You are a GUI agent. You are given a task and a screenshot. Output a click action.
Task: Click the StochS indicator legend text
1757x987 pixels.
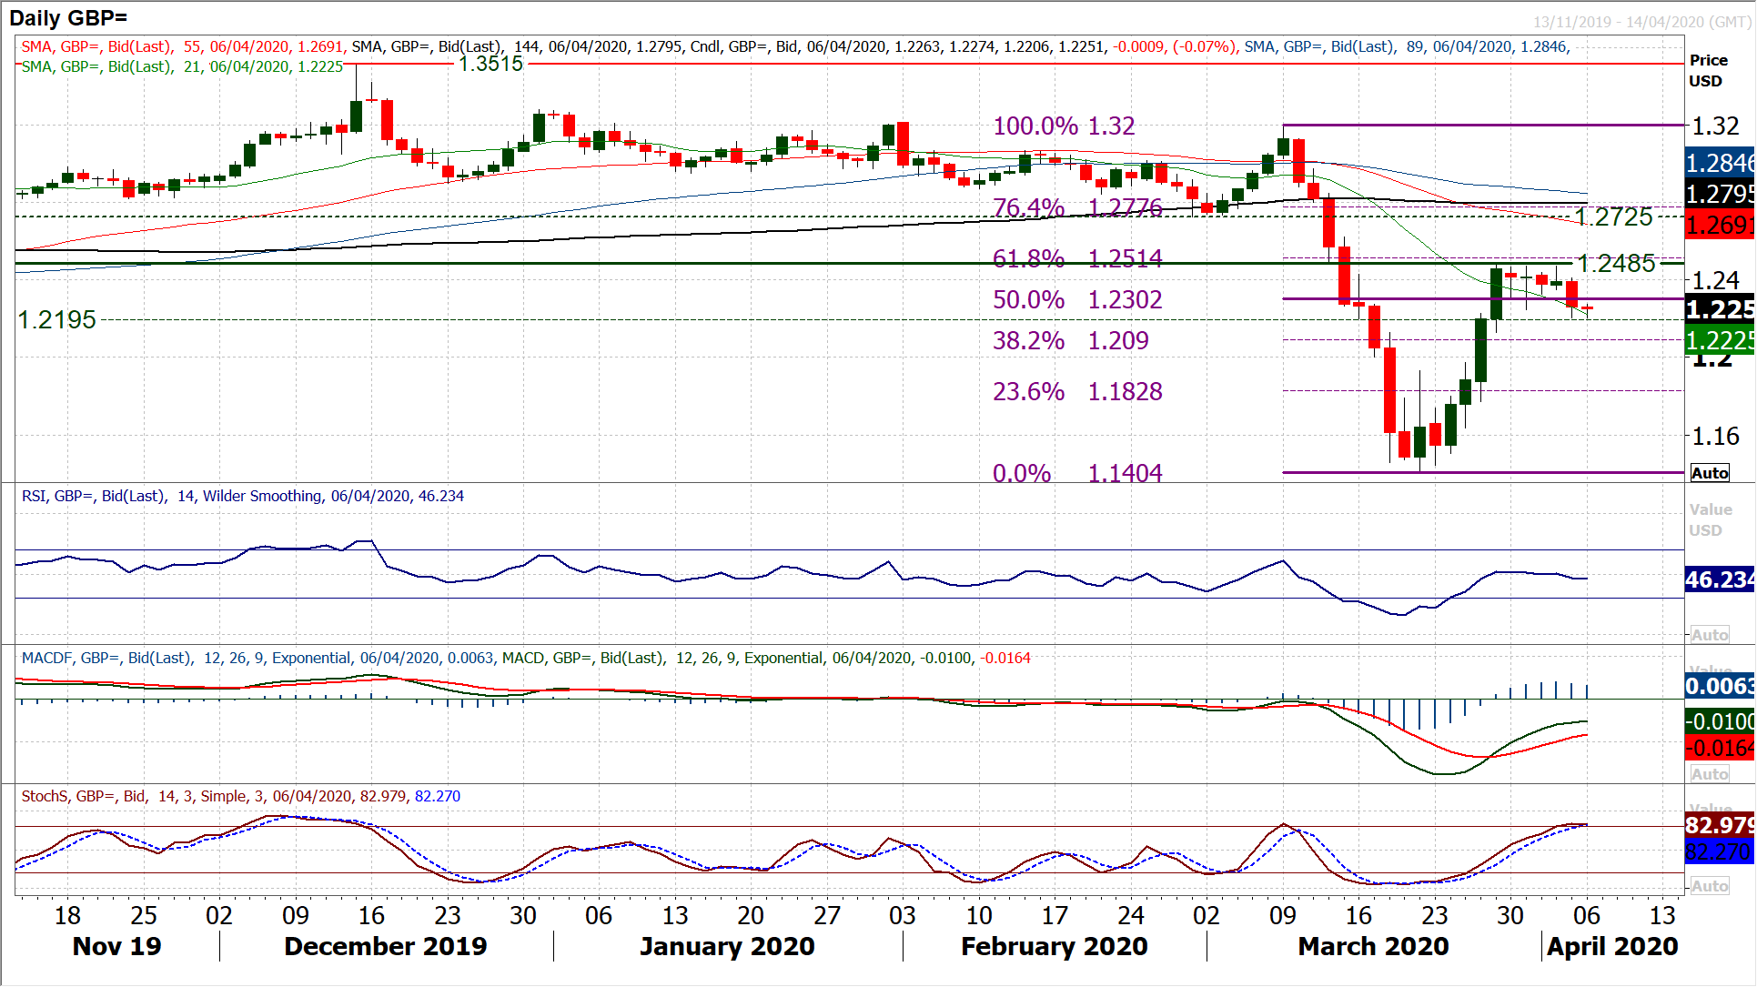pyautogui.click(x=241, y=796)
